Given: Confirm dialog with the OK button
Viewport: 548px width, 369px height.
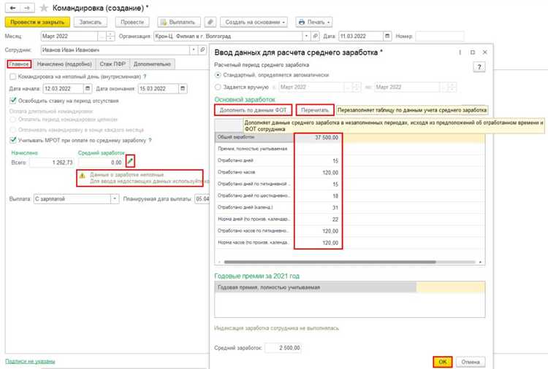Looking at the screenshot, I should pyautogui.click(x=443, y=362).
